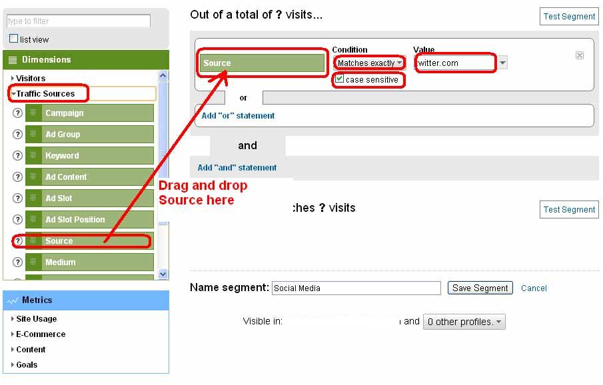Open help icon beside Medium dimension
Viewport: 603px width, 385px height.
click(x=17, y=262)
